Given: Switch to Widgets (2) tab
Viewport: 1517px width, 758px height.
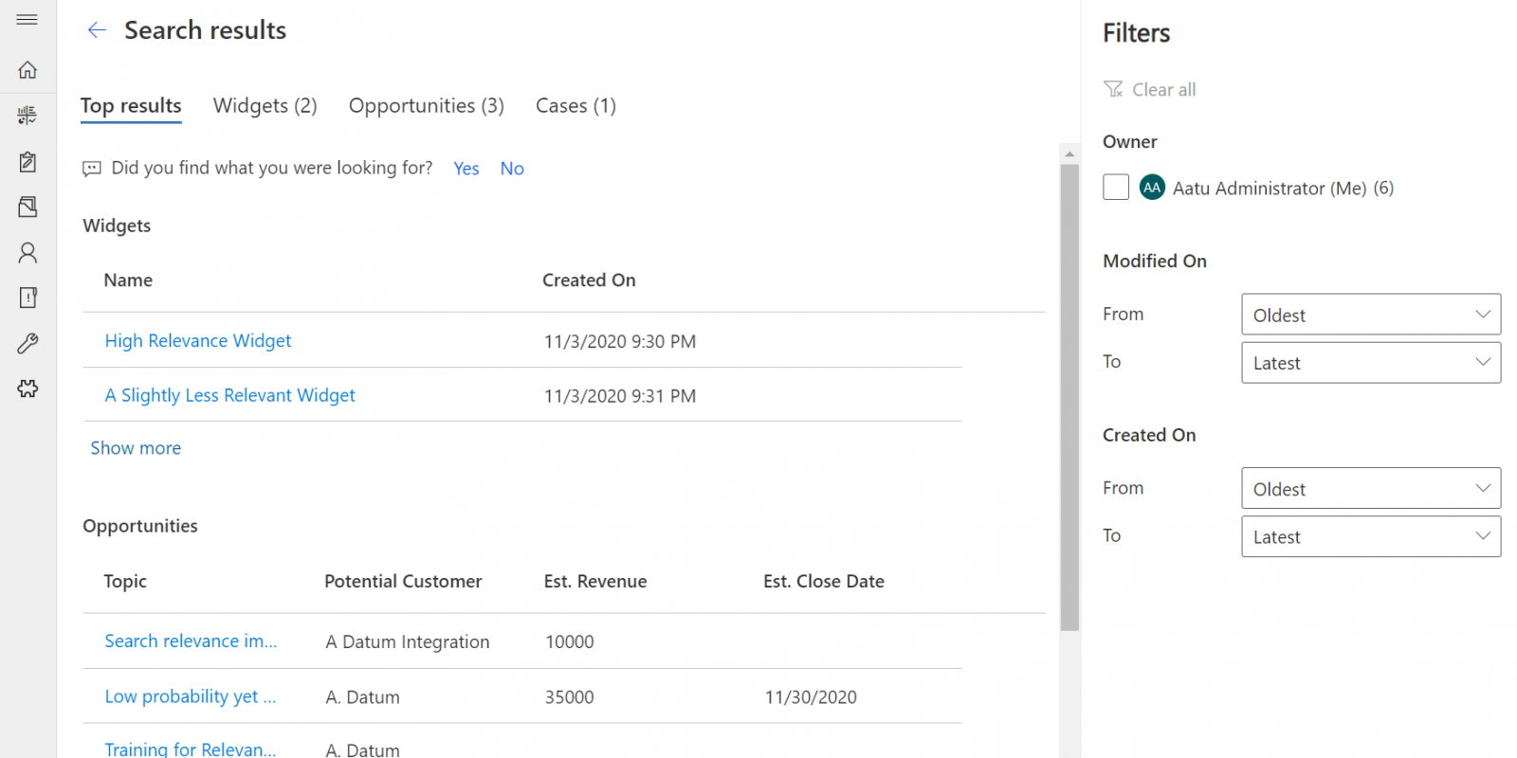Looking at the screenshot, I should click(265, 106).
